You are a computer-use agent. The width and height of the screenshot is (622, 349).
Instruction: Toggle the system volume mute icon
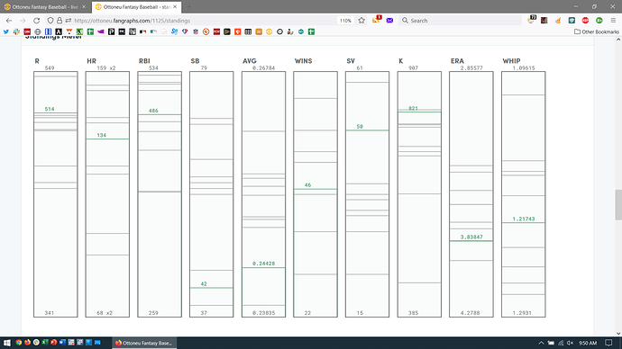pyautogui.click(x=571, y=343)
